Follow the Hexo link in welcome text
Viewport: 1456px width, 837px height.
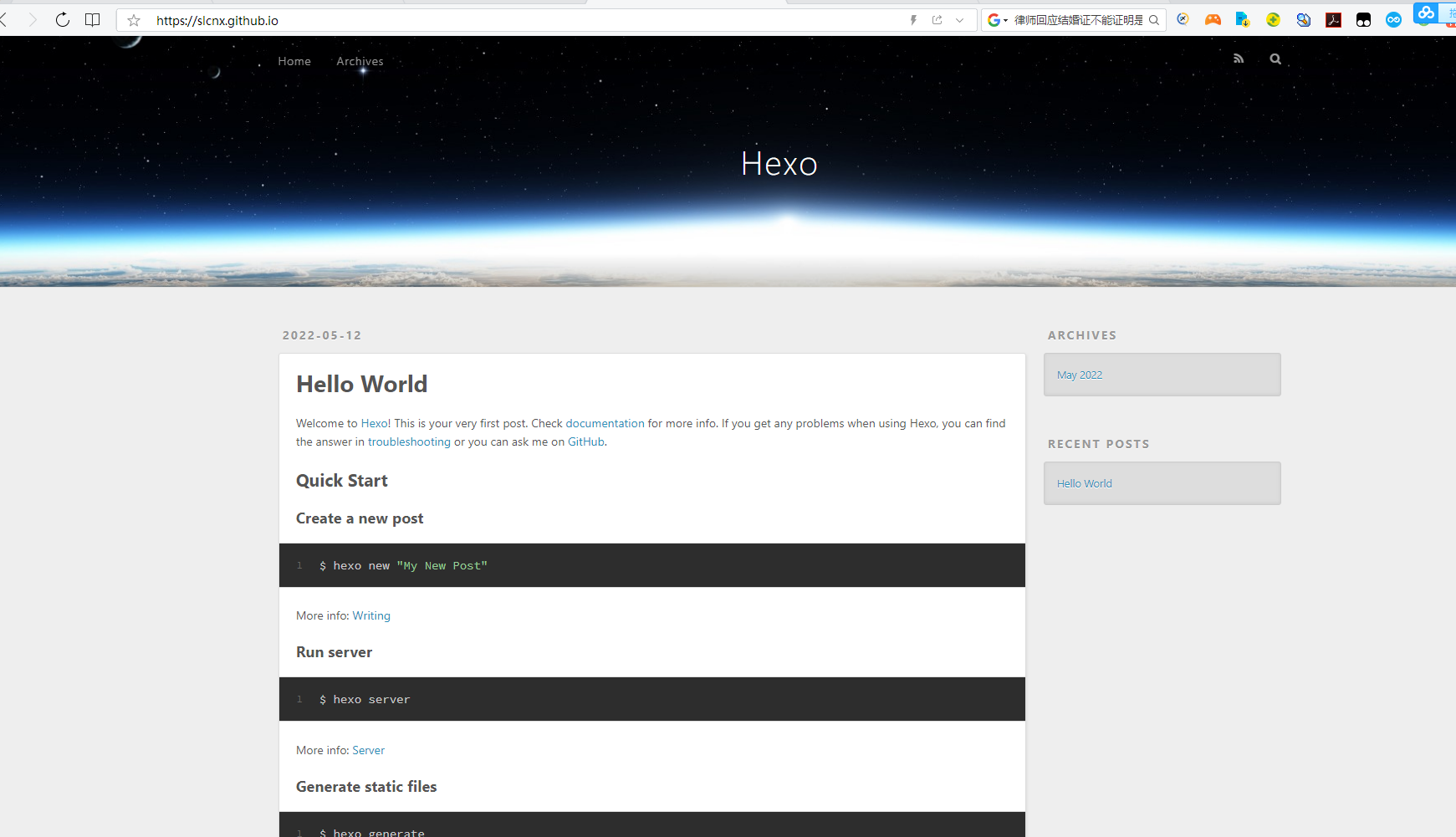click(x=375, y=423)
